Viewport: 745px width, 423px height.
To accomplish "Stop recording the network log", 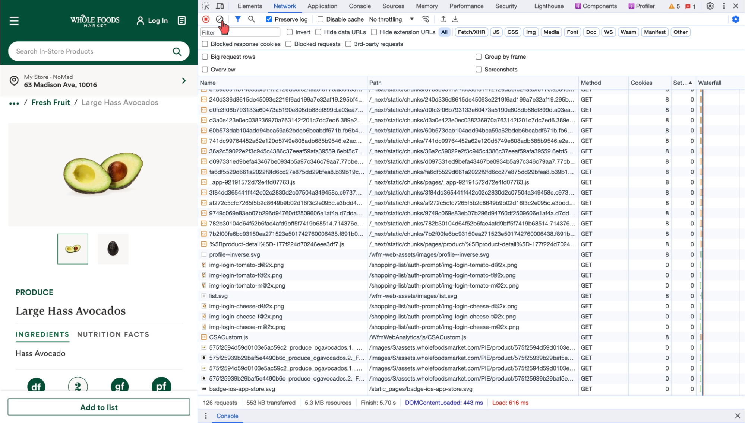I will coord(205,19).
